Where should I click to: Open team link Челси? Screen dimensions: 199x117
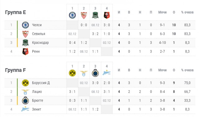[37, 25]
